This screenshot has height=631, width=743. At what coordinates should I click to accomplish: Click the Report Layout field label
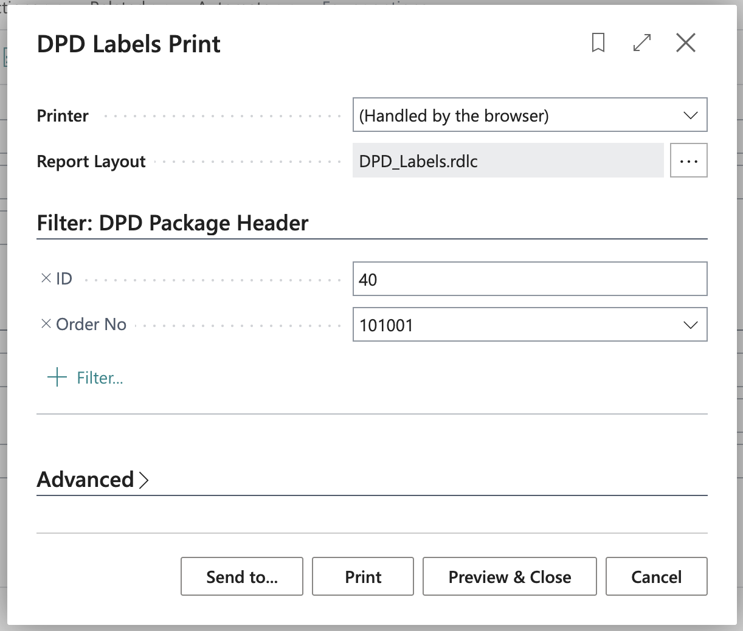(x=91, y=162)
